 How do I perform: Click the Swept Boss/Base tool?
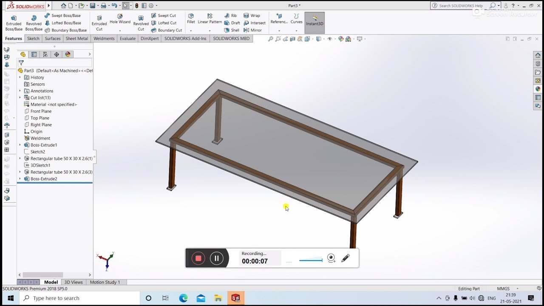62,16
